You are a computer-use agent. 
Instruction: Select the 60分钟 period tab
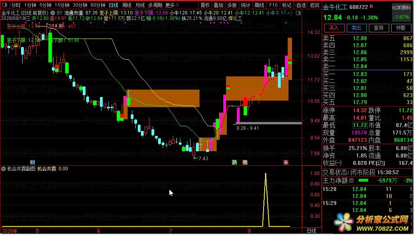point(98,5)
